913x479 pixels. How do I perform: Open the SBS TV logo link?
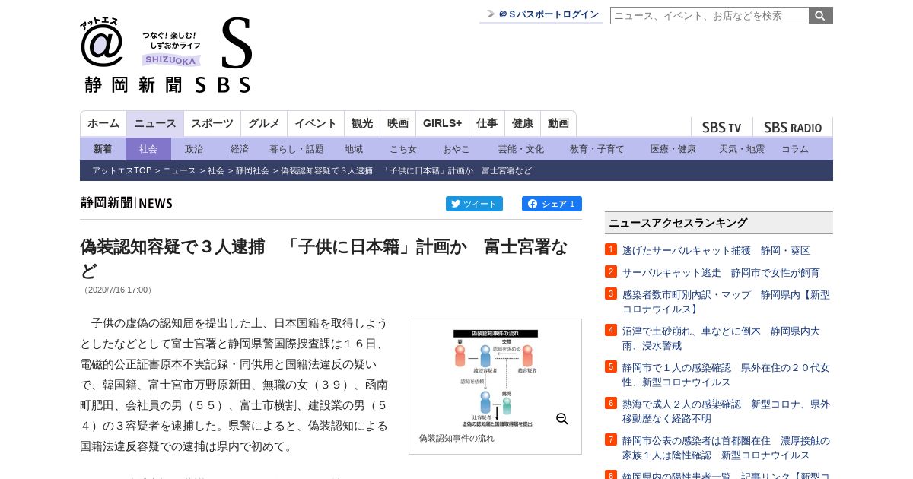pyautogui.click(x=721, y=128)
